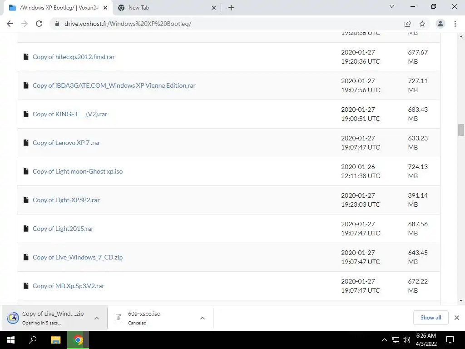This screenshot has height=349, width=465.
Task: Reload the current page
Action: click(x=39, y=24)
